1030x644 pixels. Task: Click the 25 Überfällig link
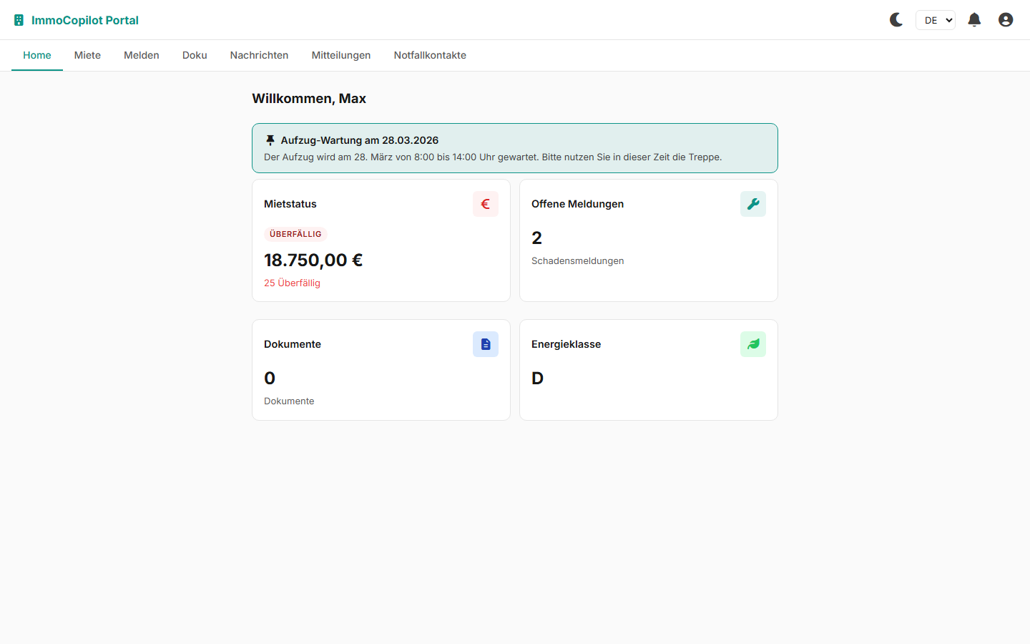click(292, 283)
